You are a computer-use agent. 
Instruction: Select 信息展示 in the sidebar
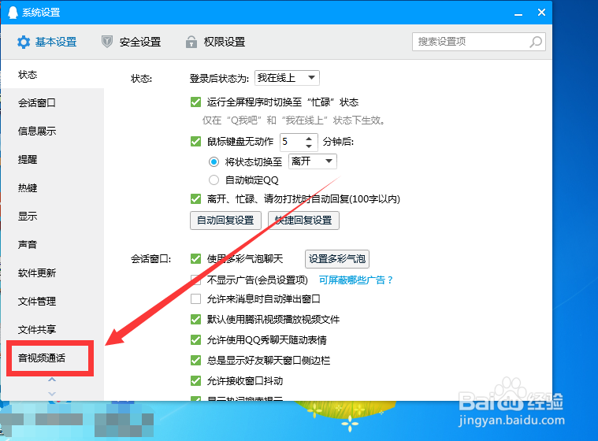pos(52,131)
